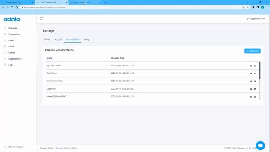This screenshot has height=152, width=270.
Task: Go back in browser history
Action: coord(3,8)
